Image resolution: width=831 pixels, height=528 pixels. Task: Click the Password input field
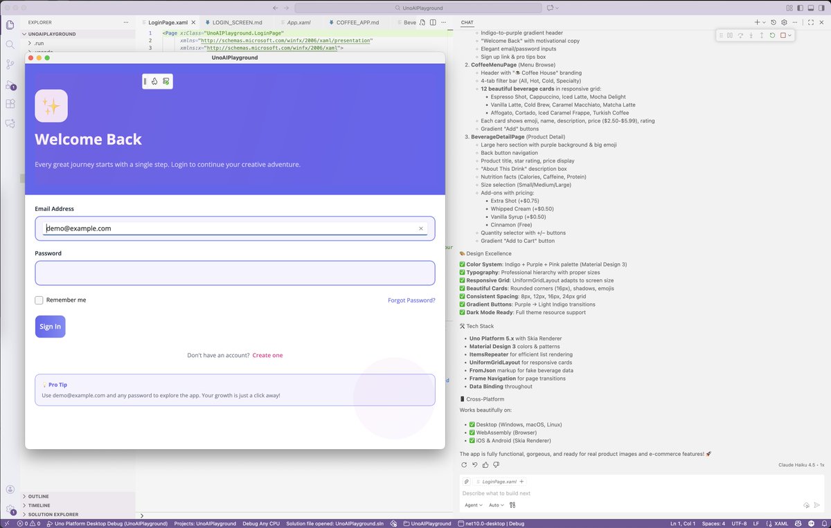click(235, 273)
